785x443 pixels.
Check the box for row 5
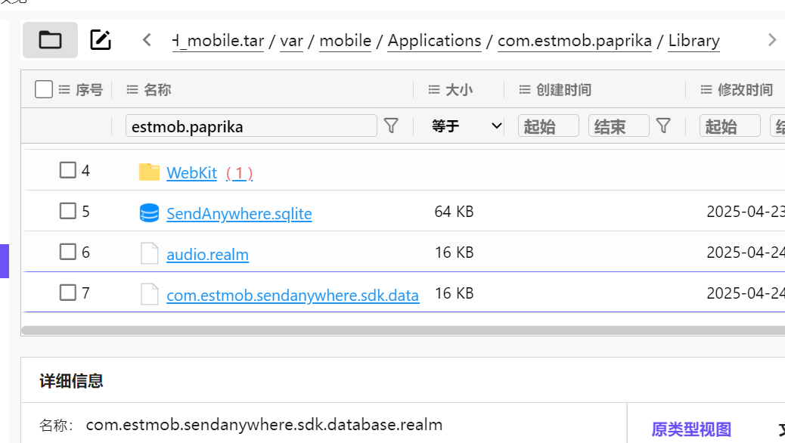68,211
